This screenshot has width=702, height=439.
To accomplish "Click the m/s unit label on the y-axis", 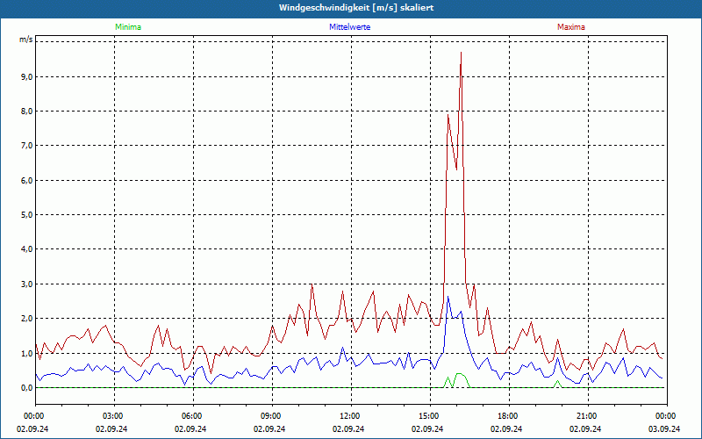I will pos(25,40).
